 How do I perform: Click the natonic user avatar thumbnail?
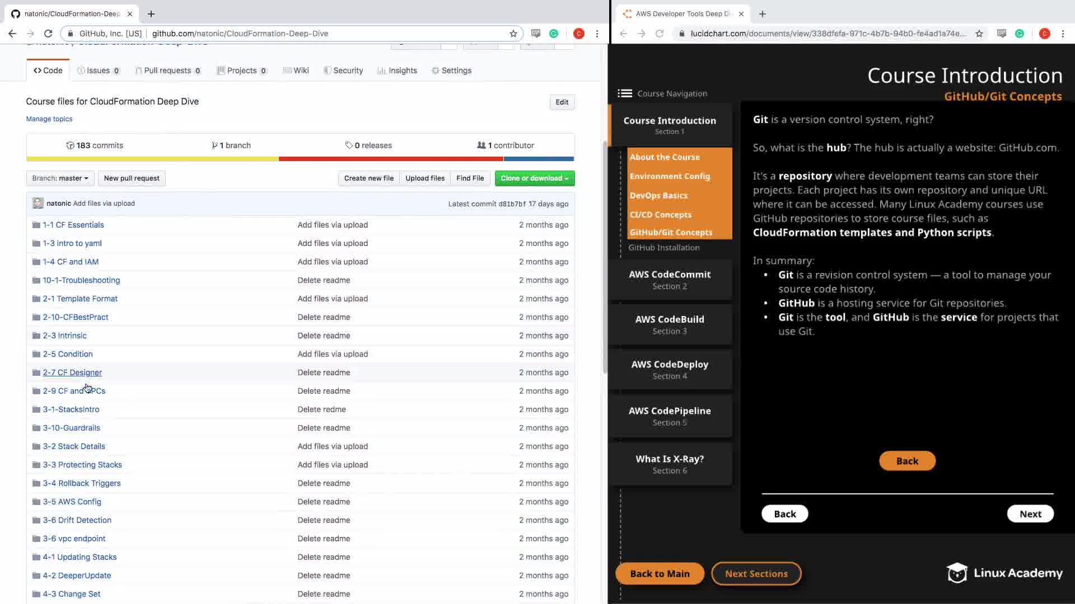point(38,203)
